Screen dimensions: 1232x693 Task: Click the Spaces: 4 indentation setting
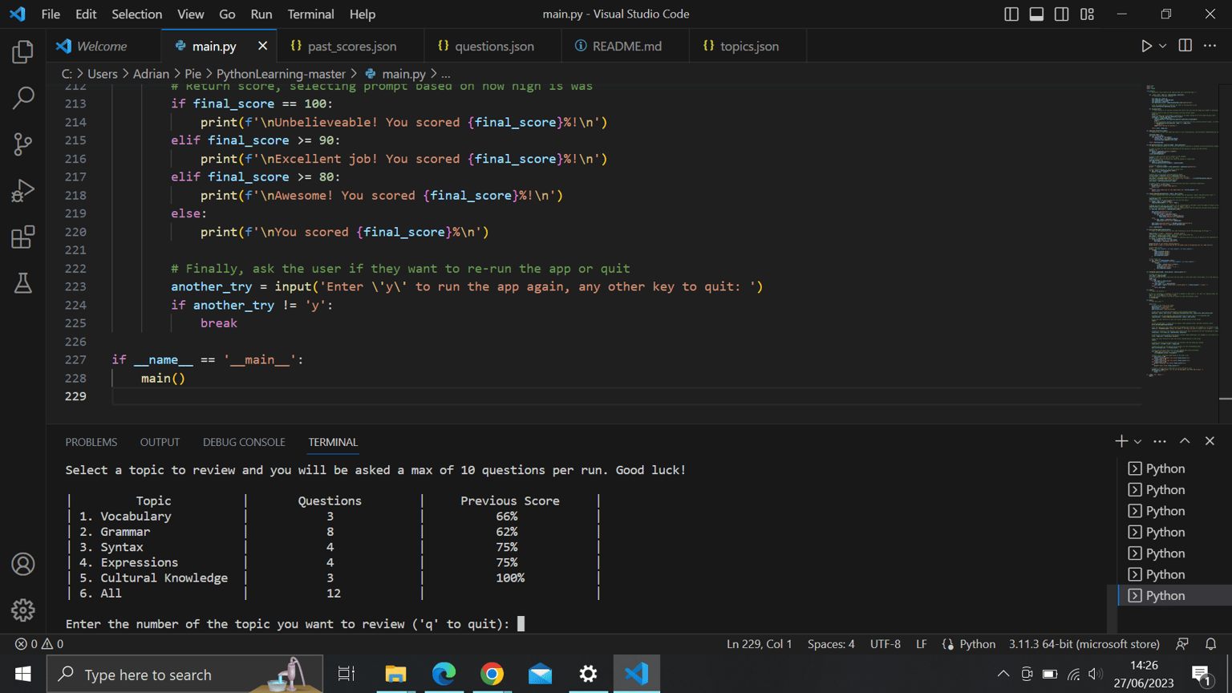[831, 644]
